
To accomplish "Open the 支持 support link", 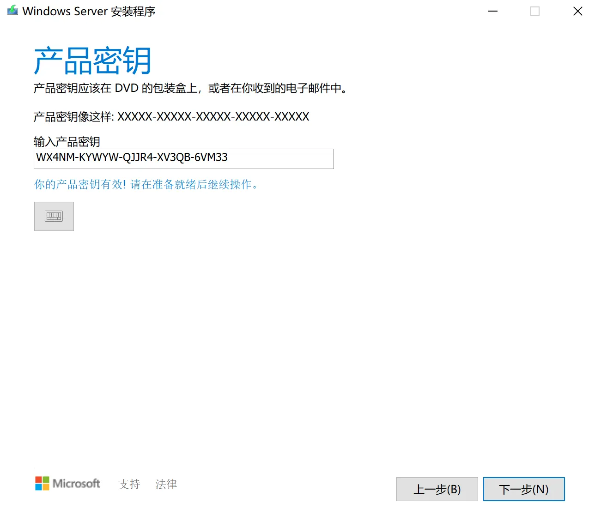I will coord(129,484).
